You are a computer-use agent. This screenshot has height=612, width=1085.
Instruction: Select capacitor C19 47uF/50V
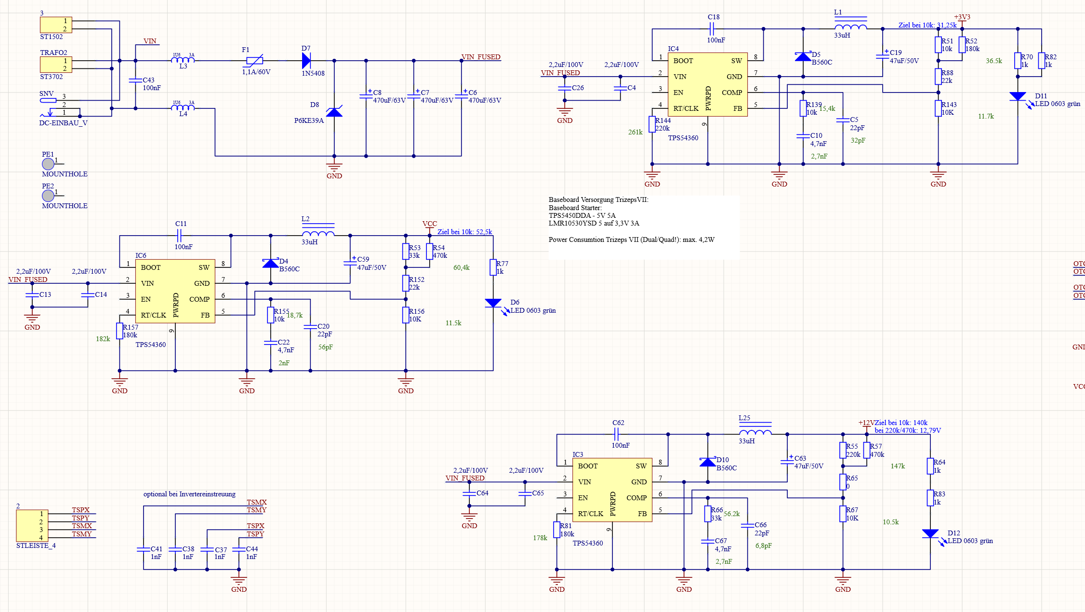click(882, 56)
